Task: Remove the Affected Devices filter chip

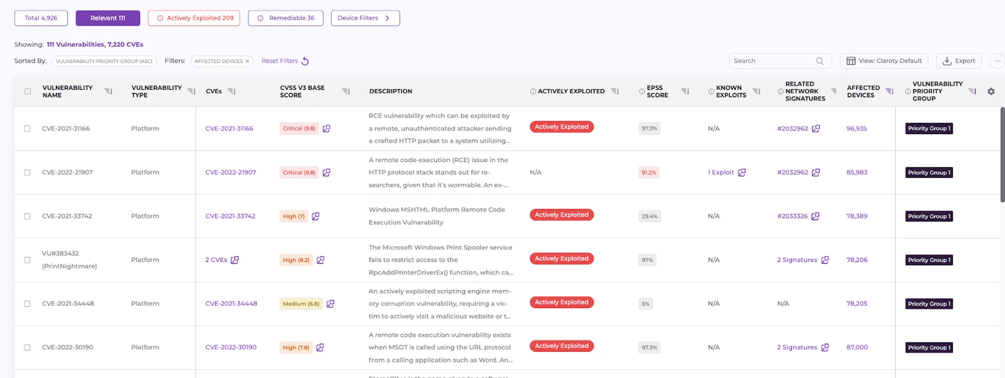Action: coord(247,61)
